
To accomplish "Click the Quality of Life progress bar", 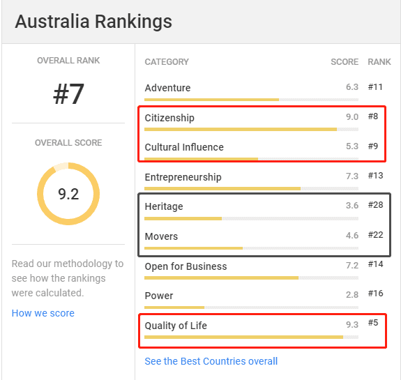I will tap(251, 337).
